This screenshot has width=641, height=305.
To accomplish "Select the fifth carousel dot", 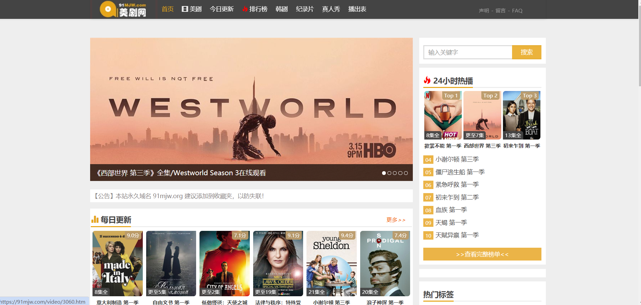I will (x=406, y=173).
